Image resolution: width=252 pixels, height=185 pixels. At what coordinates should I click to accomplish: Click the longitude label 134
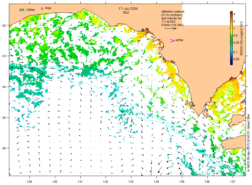pyautogui.click(x=156, y=182)
